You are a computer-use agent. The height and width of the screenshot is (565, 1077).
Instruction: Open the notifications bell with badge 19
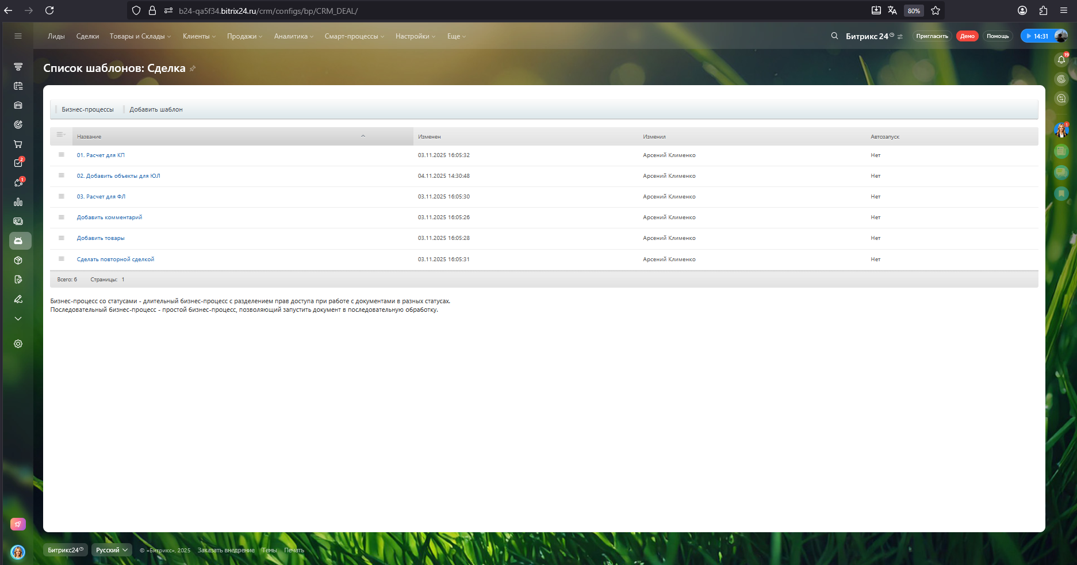click(1061, 60)
